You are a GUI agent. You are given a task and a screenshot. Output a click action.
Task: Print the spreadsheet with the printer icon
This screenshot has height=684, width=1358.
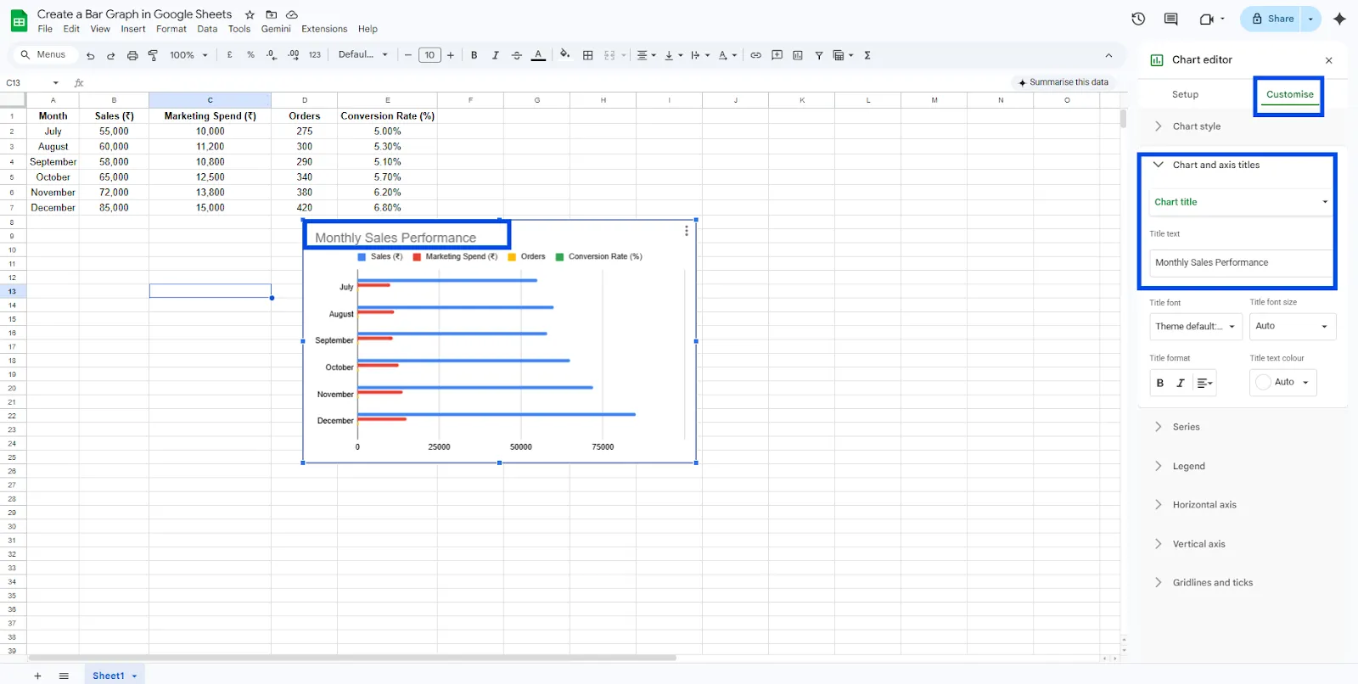tap(132, 55)
